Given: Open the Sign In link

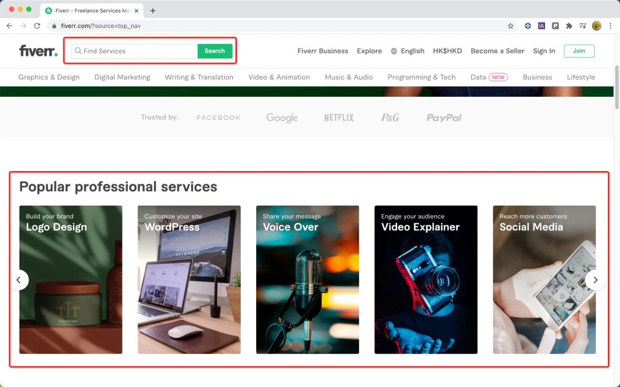Looking at the screenshot, I should (544, 51).
